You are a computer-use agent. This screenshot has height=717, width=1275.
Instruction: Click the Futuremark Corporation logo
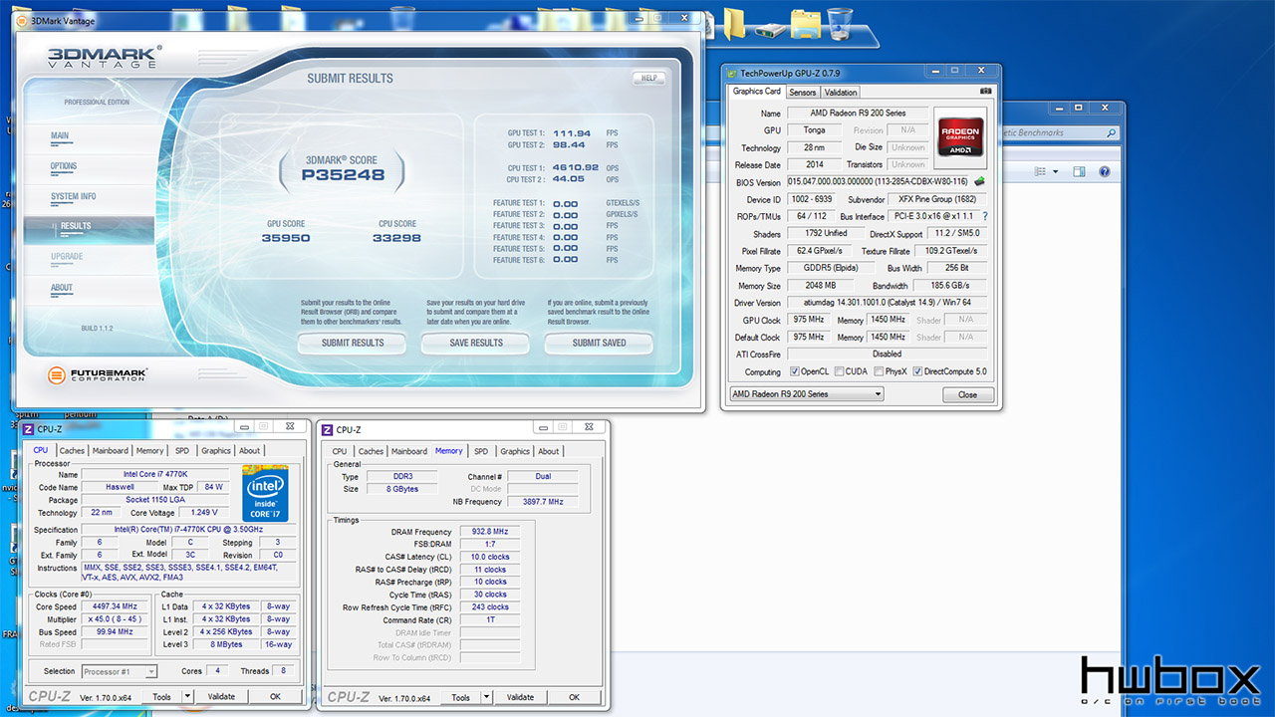point(98,375)
